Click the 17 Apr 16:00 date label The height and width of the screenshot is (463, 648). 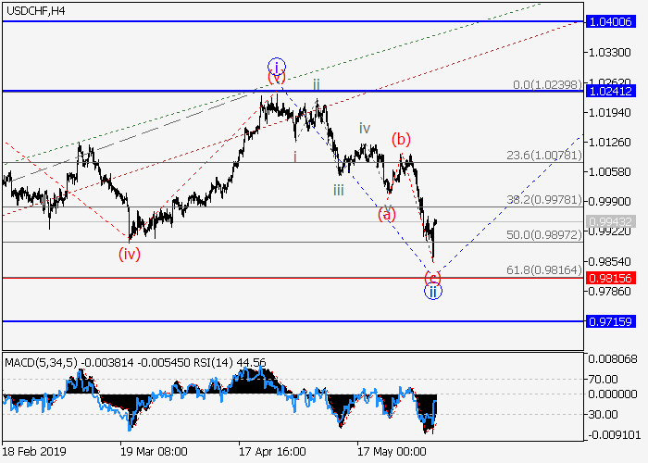pyautogui.click(x=272, y=452)
